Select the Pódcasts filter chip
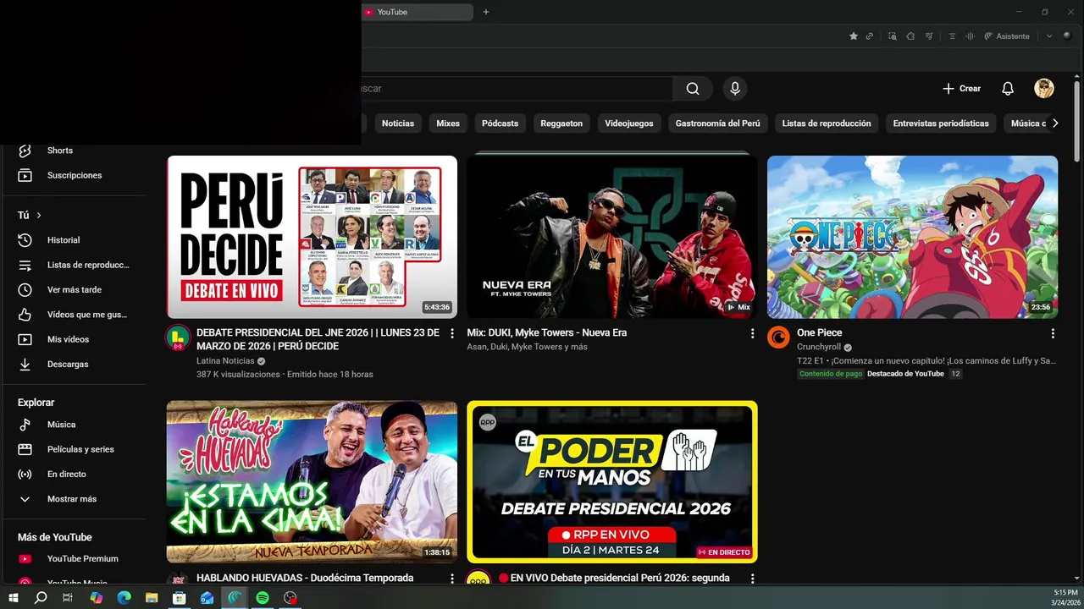Image resolution: width=1084 pixels, height=609 pixels. (500, 123)
